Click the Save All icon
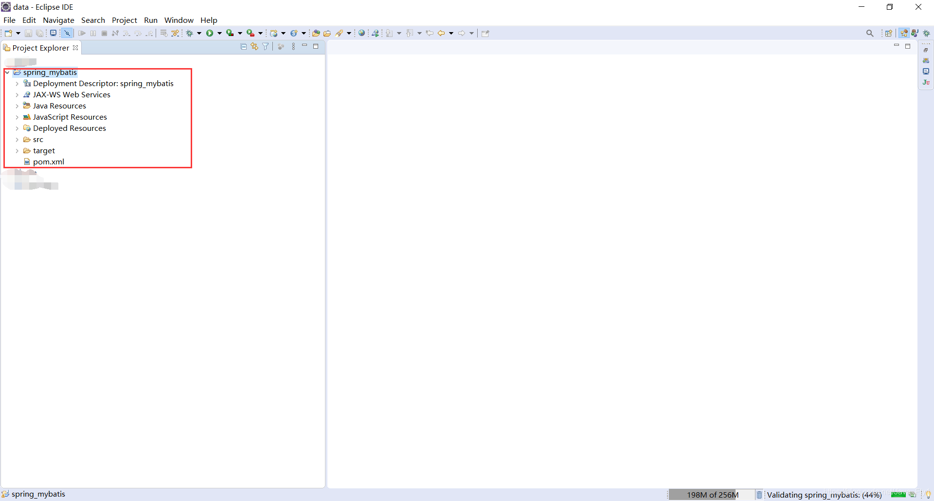Image resolution: width=934 pixels, height=501 pixels. coord(39,33)
